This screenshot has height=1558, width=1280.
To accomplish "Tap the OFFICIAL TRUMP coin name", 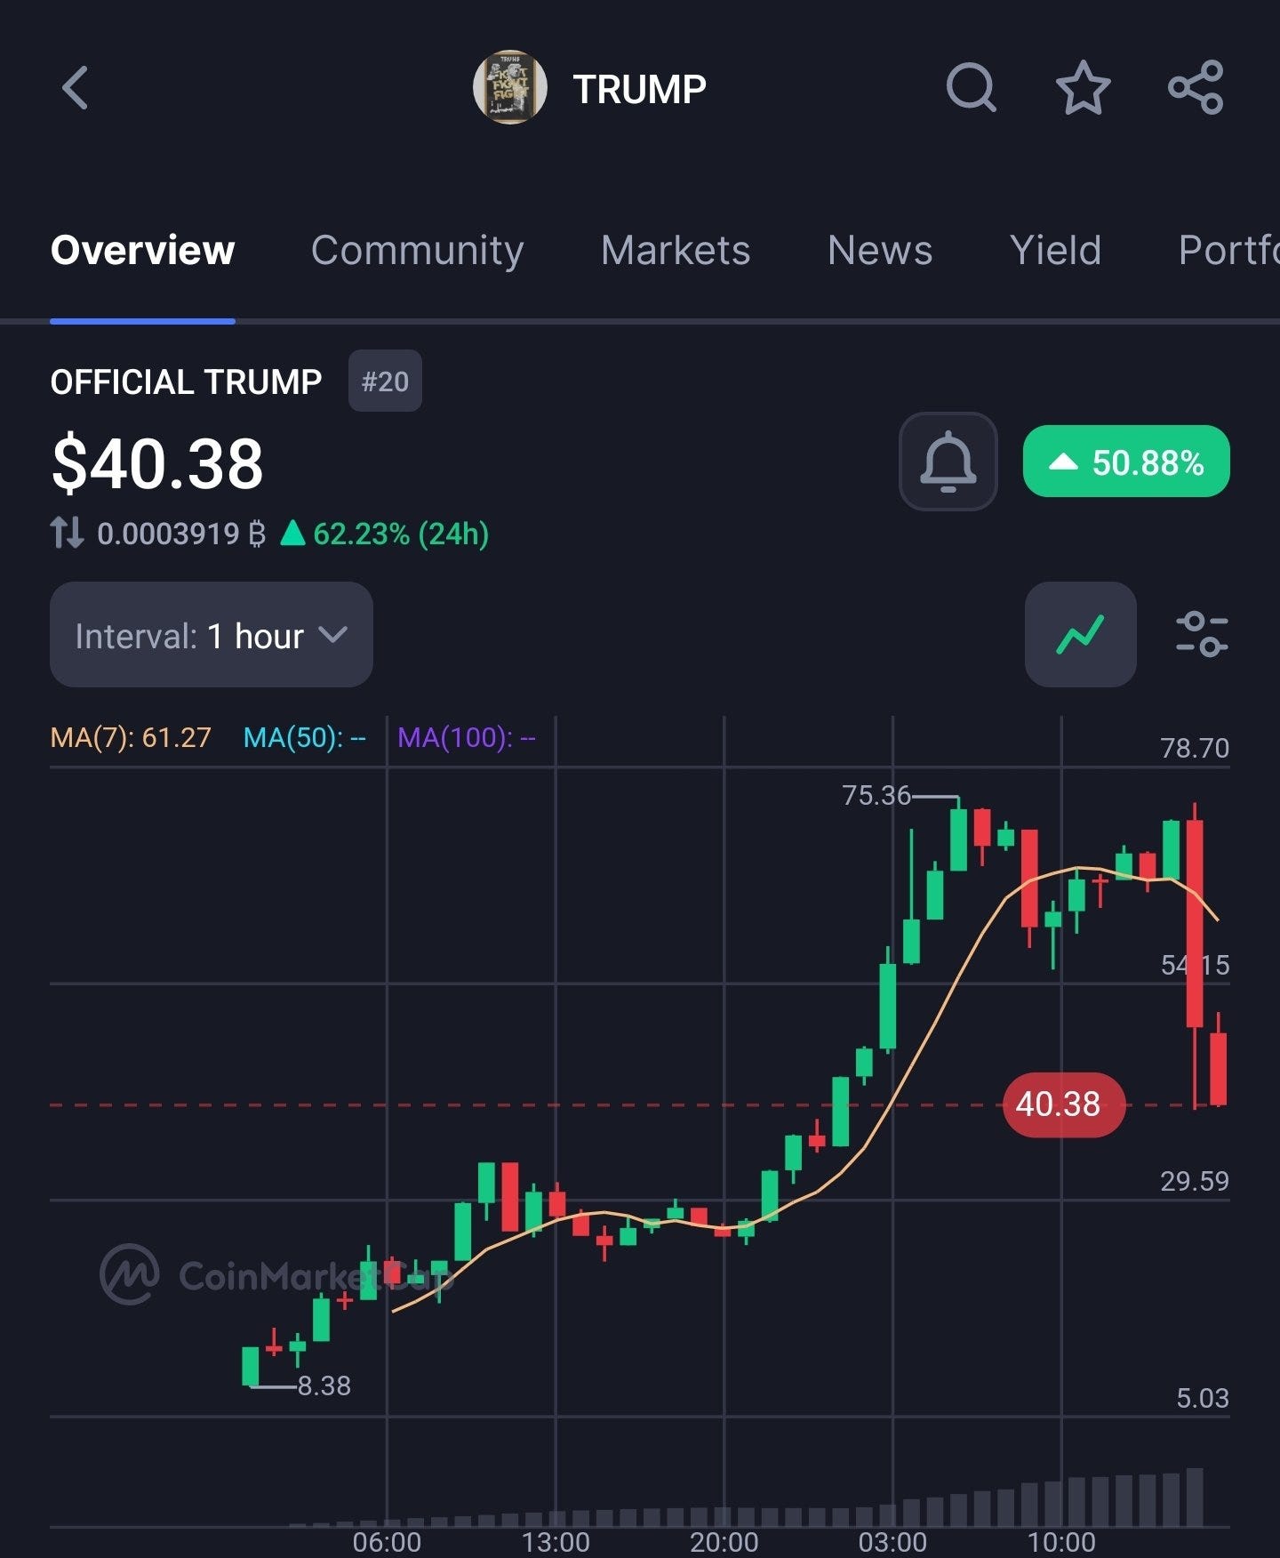I will click(186, 381).
